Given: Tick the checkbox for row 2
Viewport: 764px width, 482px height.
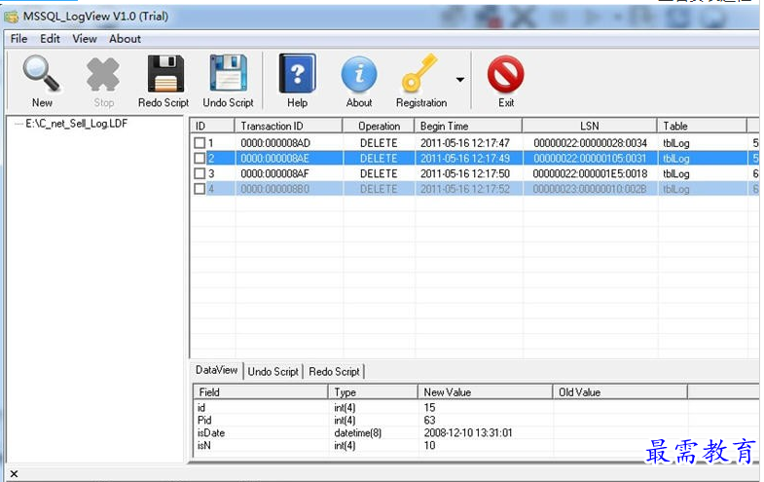Looking at the screenshot, I should point(200,158).
